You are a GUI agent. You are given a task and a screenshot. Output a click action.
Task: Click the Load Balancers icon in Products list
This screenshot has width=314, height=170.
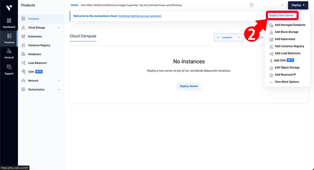23,63
